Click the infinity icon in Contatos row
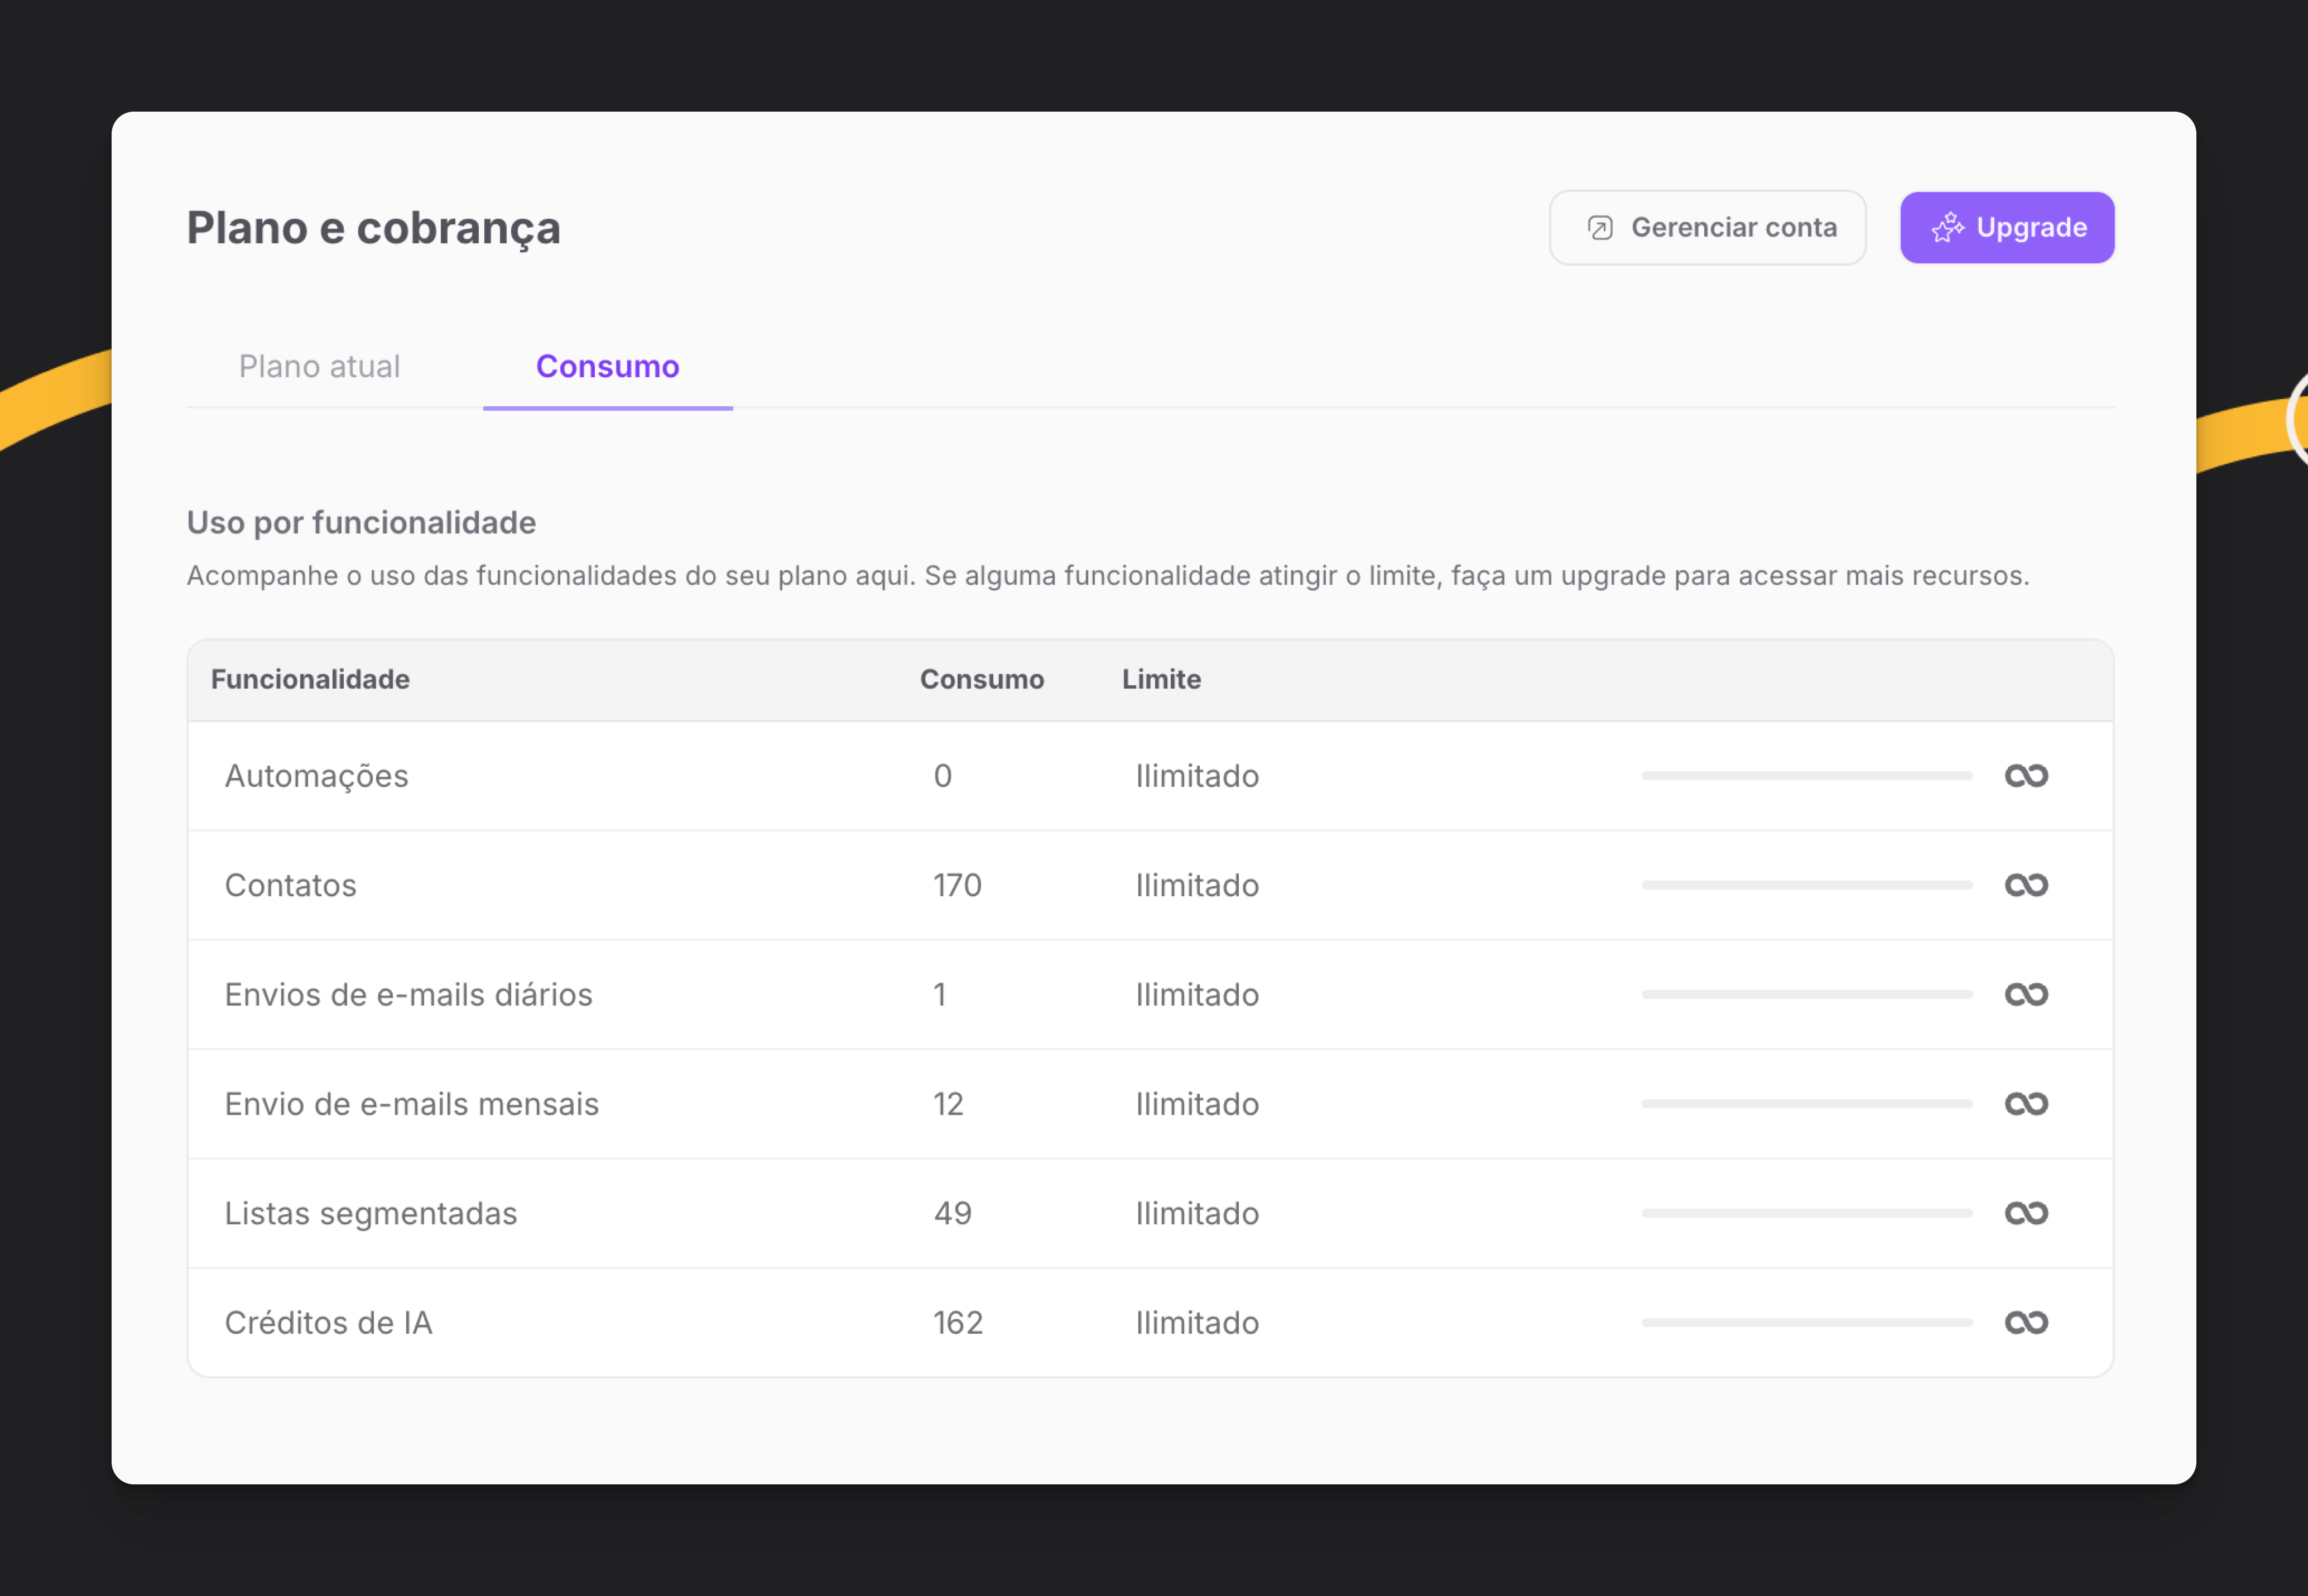Screen dimensions: 2308x1596 [x=2026, y=885]
